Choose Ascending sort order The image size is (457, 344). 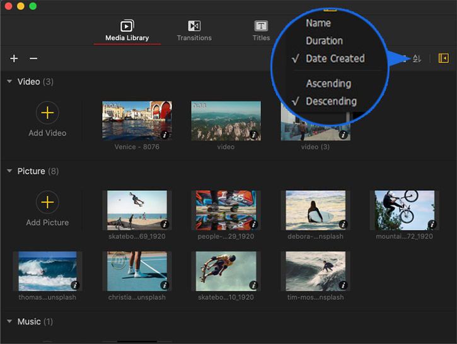[328, 83]
